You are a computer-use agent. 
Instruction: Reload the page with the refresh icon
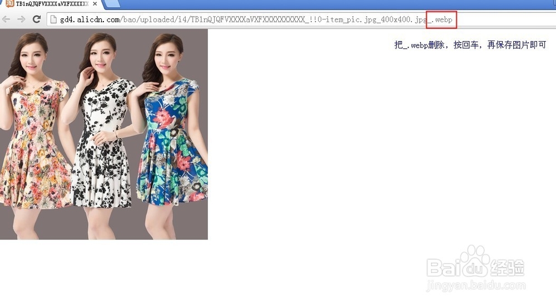(x=37, y=19)
